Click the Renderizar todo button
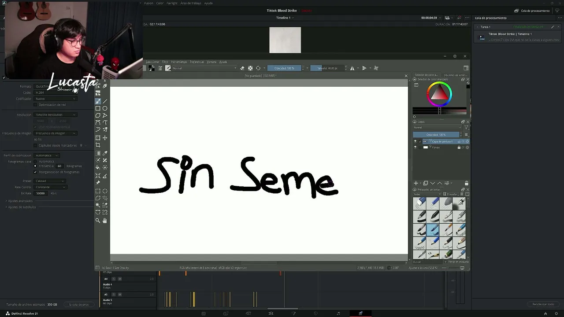This screenshot has height=317, width=564. pos(543,304)
